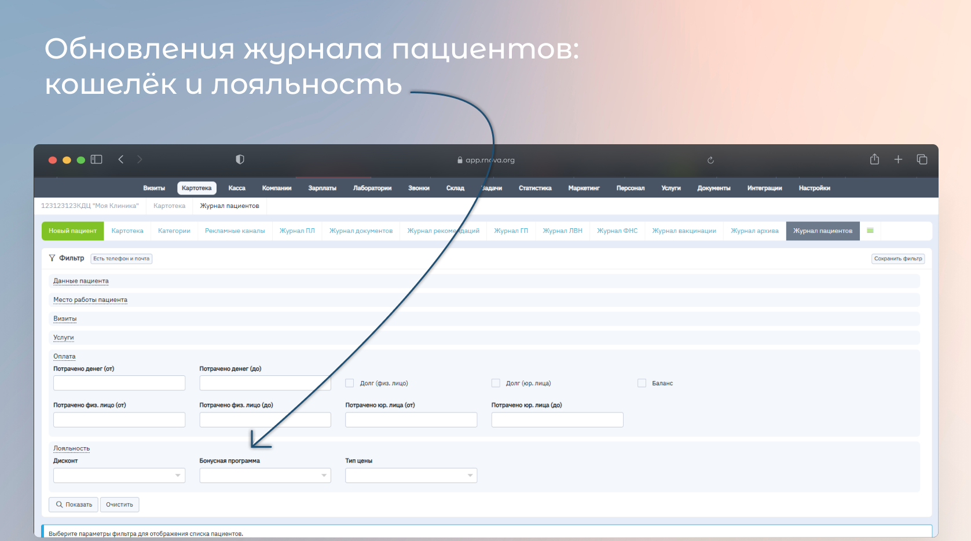
Task: Open the Касса menu item
Action: [237, 188]
